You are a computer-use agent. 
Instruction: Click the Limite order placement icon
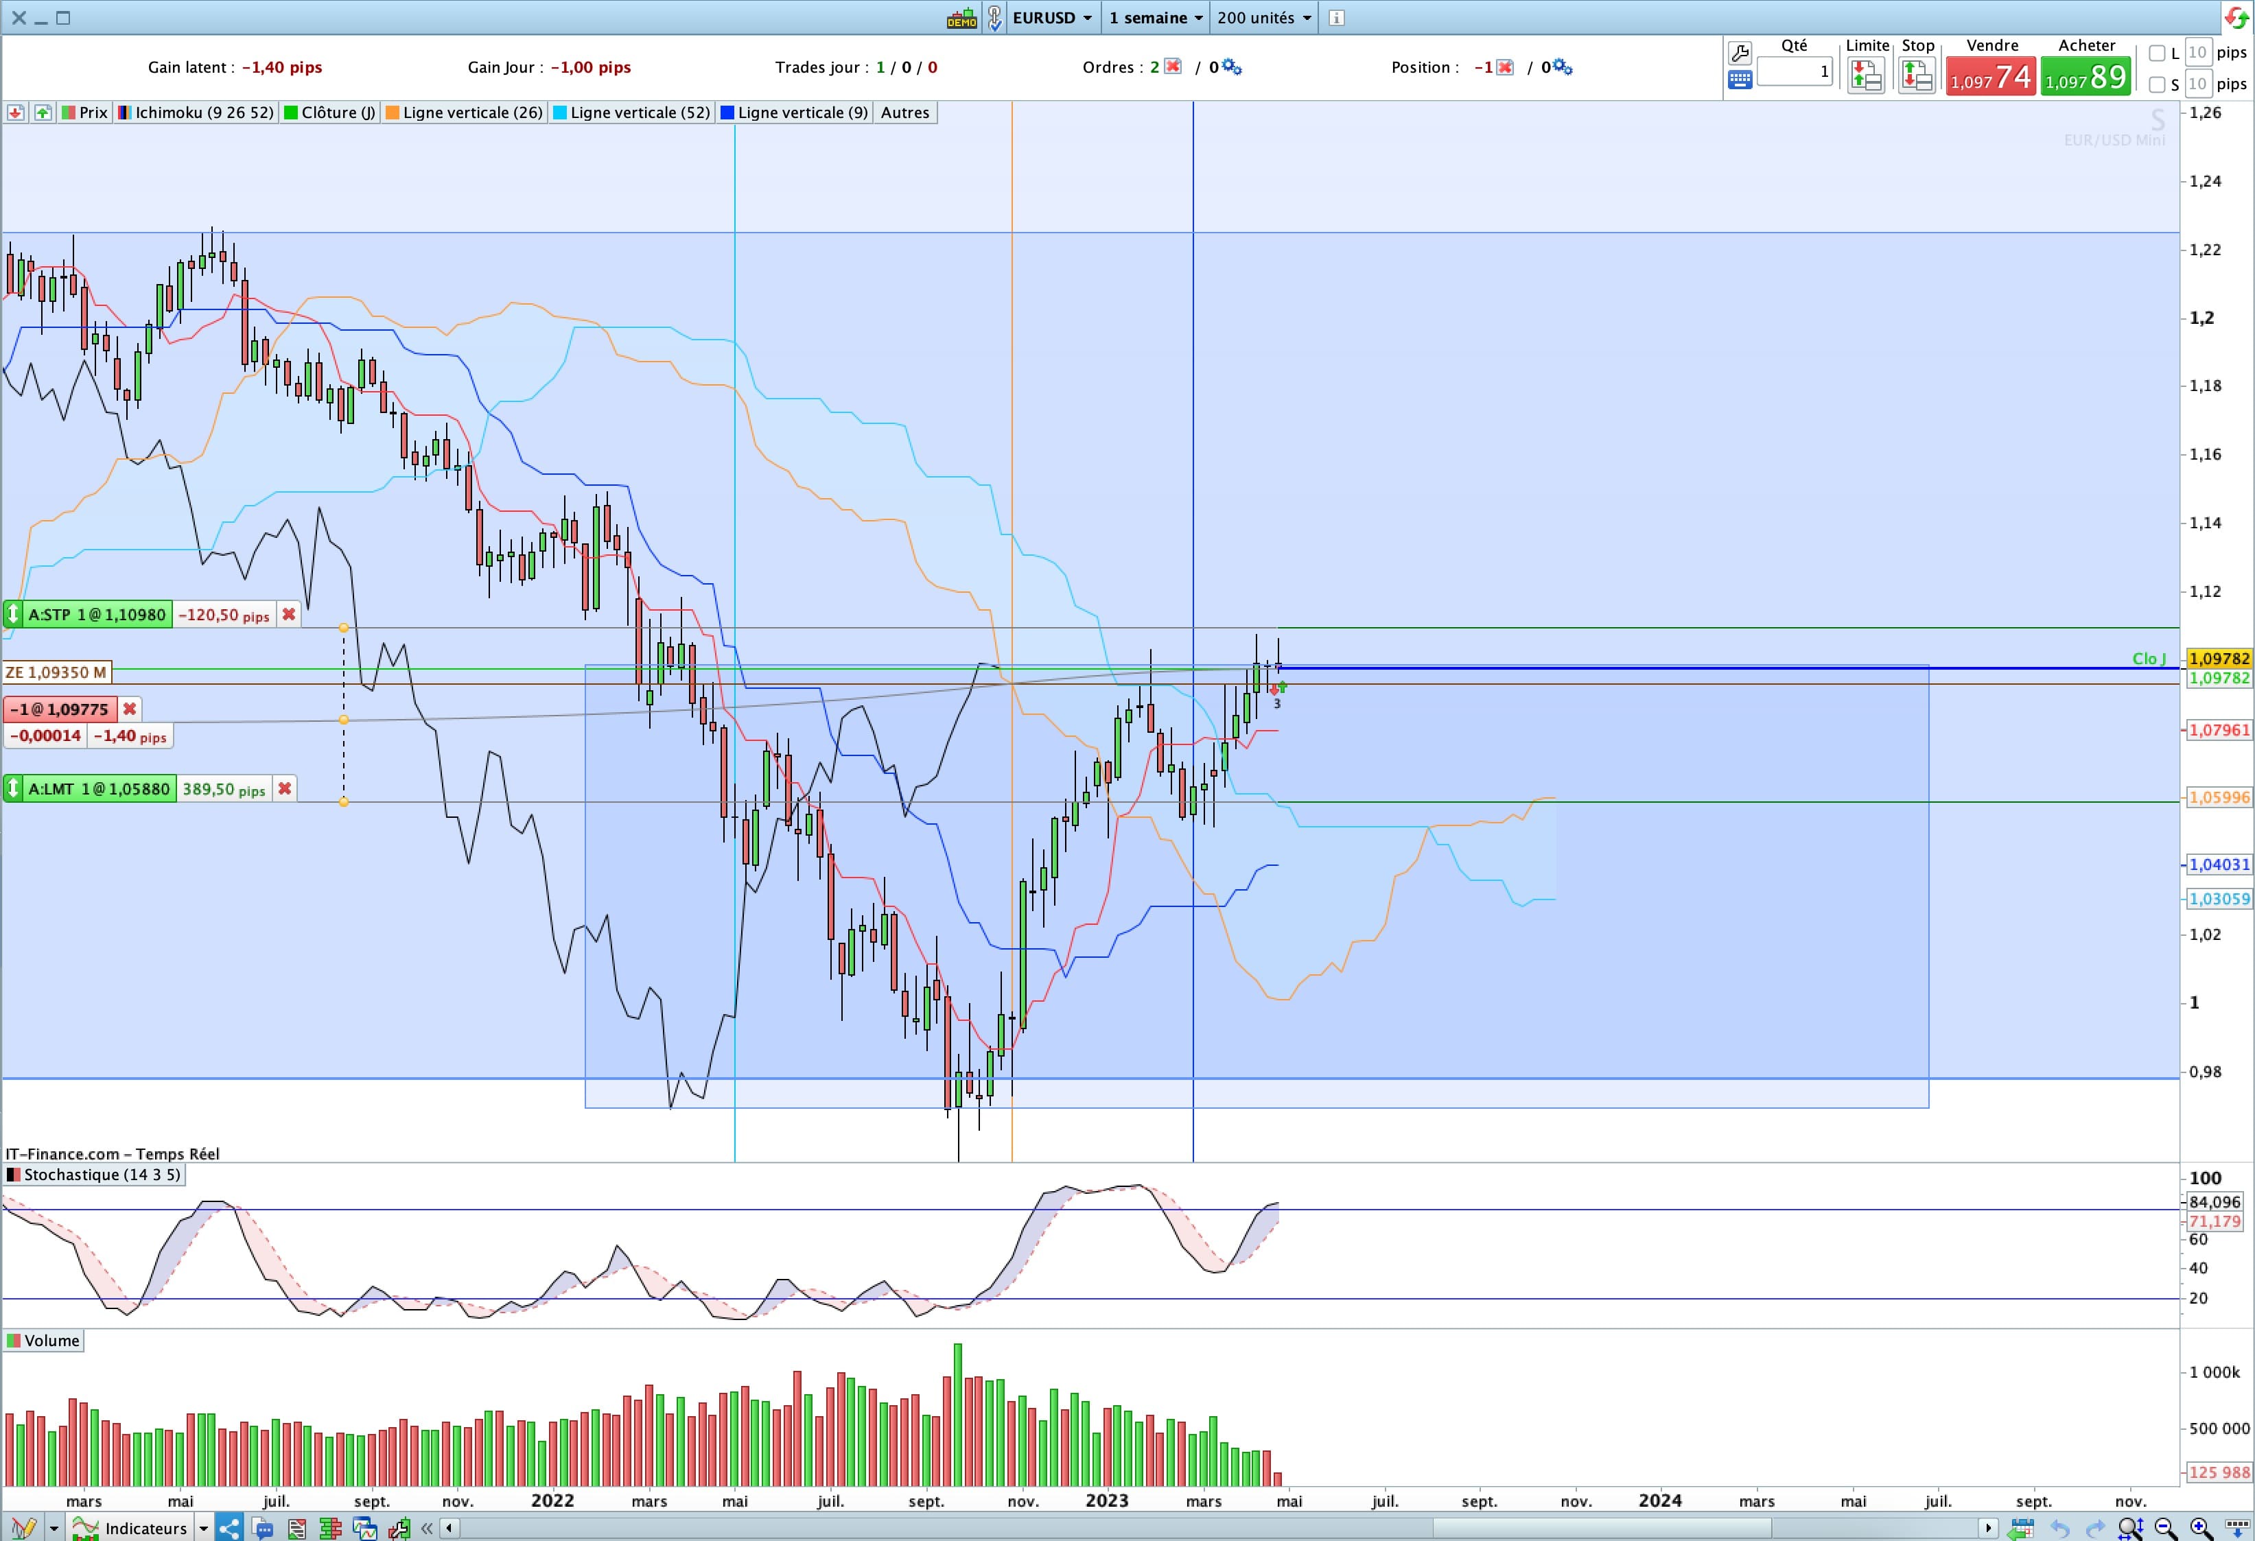click(1866, 75)
